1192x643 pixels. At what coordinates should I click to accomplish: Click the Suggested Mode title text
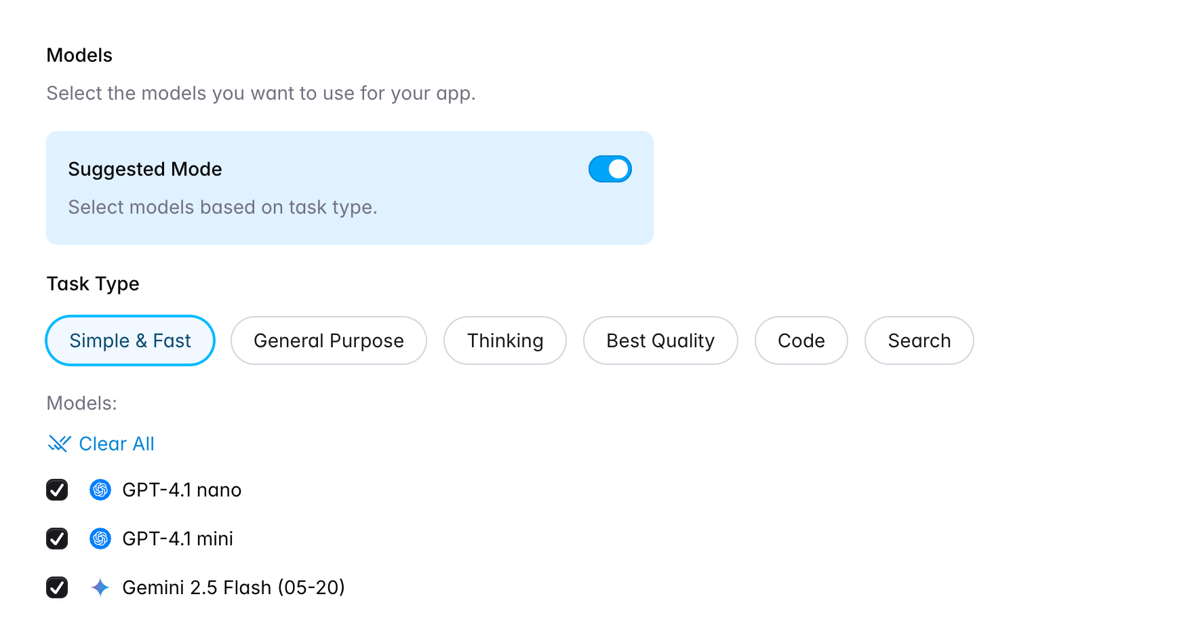tap(145, 169)
